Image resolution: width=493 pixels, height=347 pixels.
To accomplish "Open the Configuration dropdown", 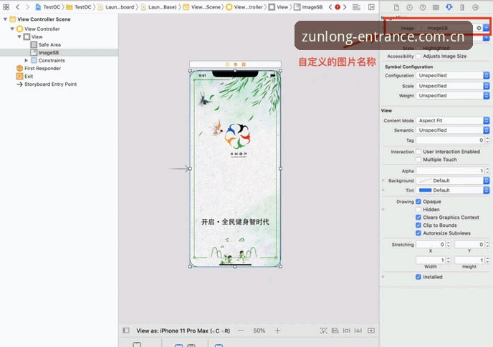I will pyautogui.click(x=453, y=75).
